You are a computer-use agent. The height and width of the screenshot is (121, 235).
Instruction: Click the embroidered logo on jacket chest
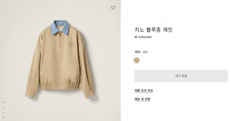(x=73, y=44)
